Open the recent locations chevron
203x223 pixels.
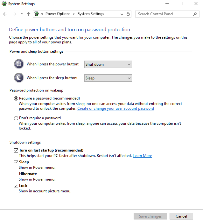[x=22, y=14]
